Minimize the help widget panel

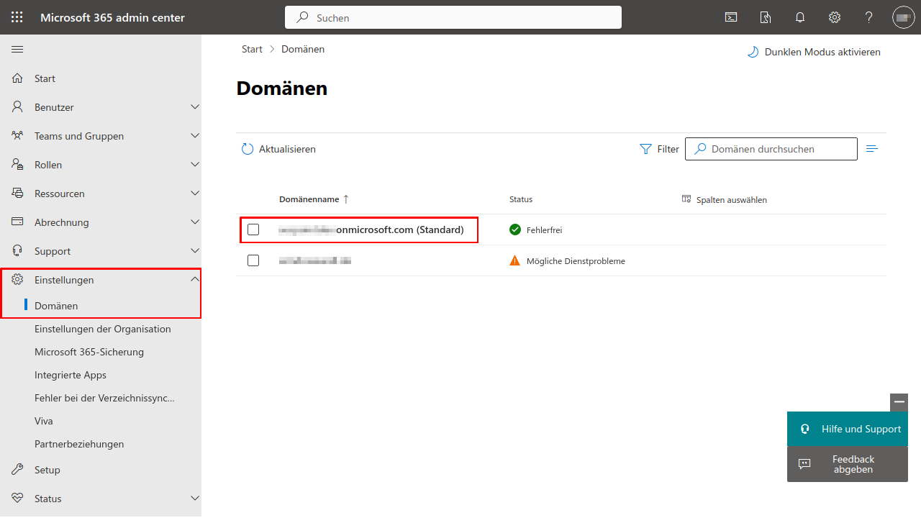click(x=899, y=402)
